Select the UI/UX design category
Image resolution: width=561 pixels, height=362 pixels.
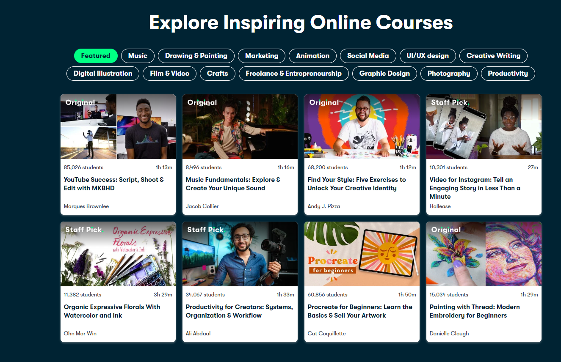tap(428, 56)
